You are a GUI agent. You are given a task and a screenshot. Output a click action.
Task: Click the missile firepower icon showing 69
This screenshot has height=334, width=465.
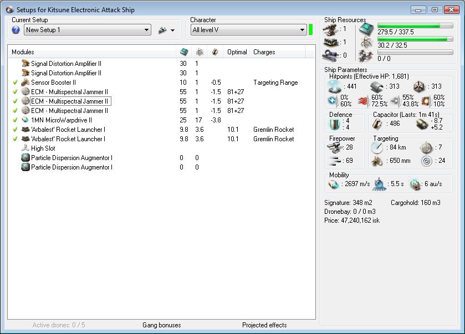pos(335,161)
